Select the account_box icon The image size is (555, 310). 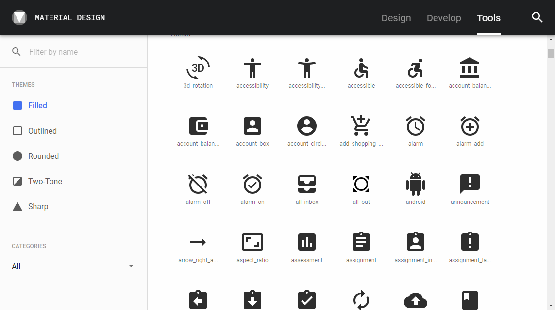pyautogui.click(x=252, y=126)
